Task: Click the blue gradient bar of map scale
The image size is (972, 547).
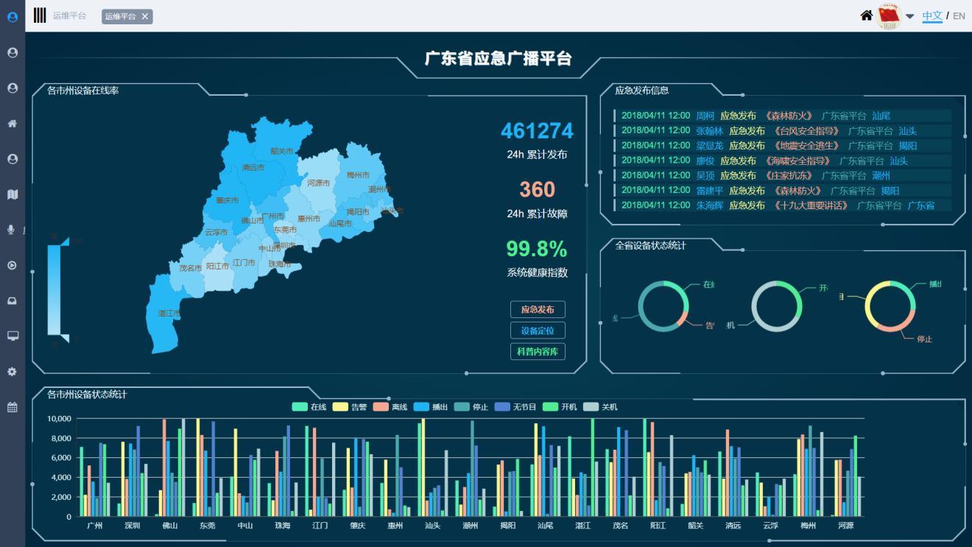Action: coord(53,289)
